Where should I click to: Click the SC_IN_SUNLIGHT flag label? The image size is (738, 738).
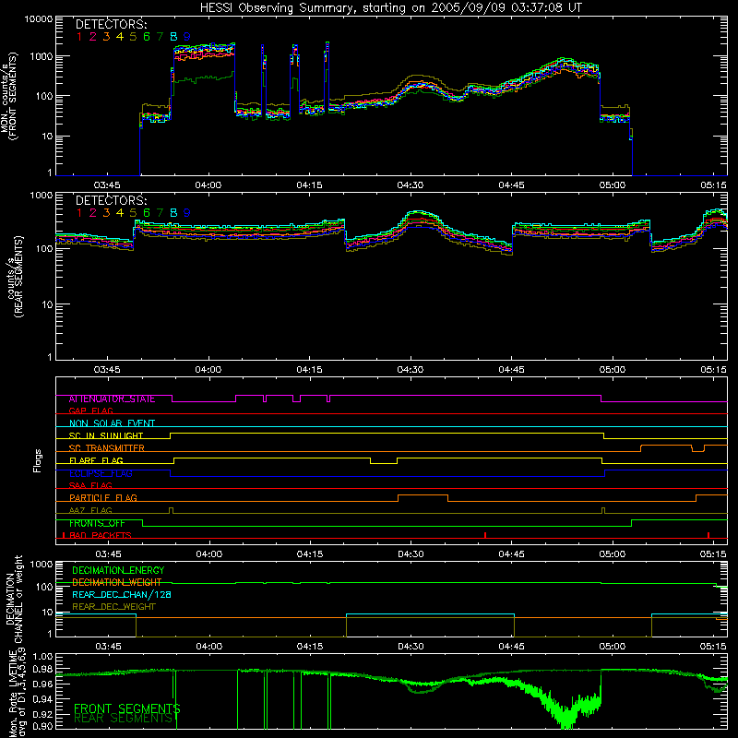pyautogui.click(x=106, y=435)
